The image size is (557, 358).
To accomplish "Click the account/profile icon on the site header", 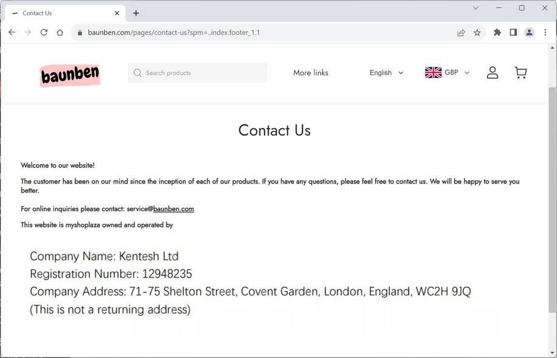I will tap(492, 72).
